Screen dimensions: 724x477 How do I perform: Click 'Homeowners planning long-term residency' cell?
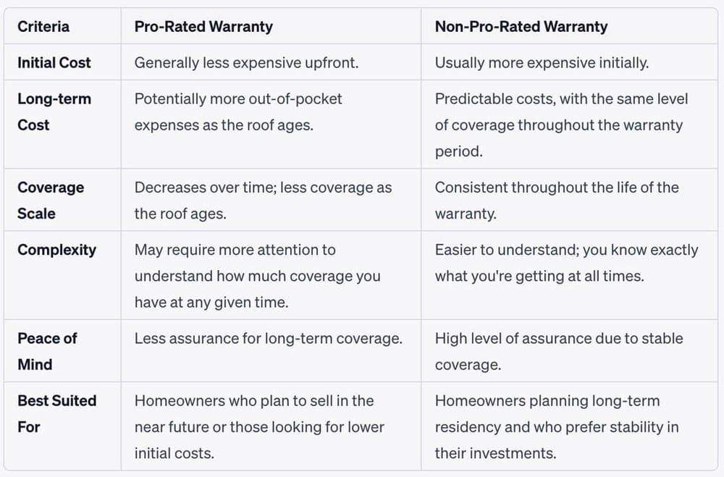557,427
